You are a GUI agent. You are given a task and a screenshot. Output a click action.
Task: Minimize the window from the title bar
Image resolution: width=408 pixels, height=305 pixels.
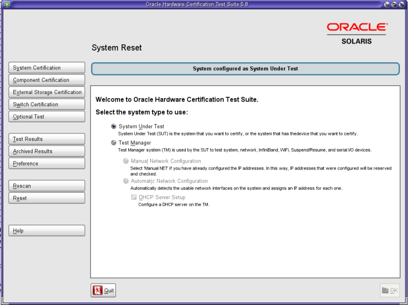[x=387, y=4]
